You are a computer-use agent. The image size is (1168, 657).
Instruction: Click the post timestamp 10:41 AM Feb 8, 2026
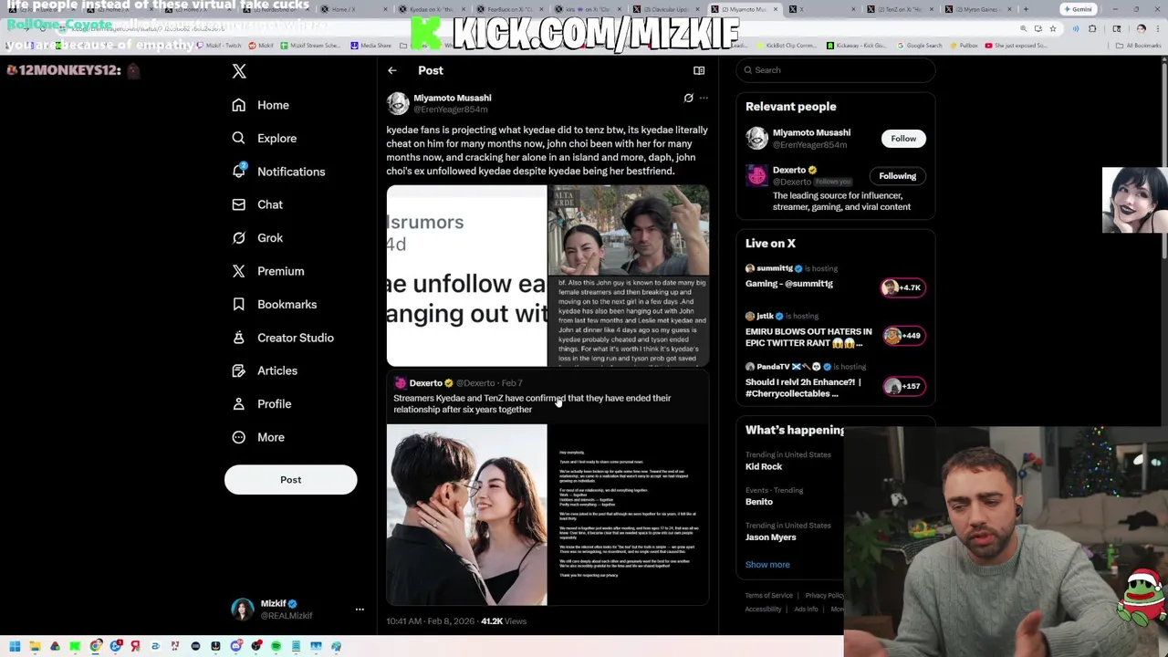coord(430,621)
